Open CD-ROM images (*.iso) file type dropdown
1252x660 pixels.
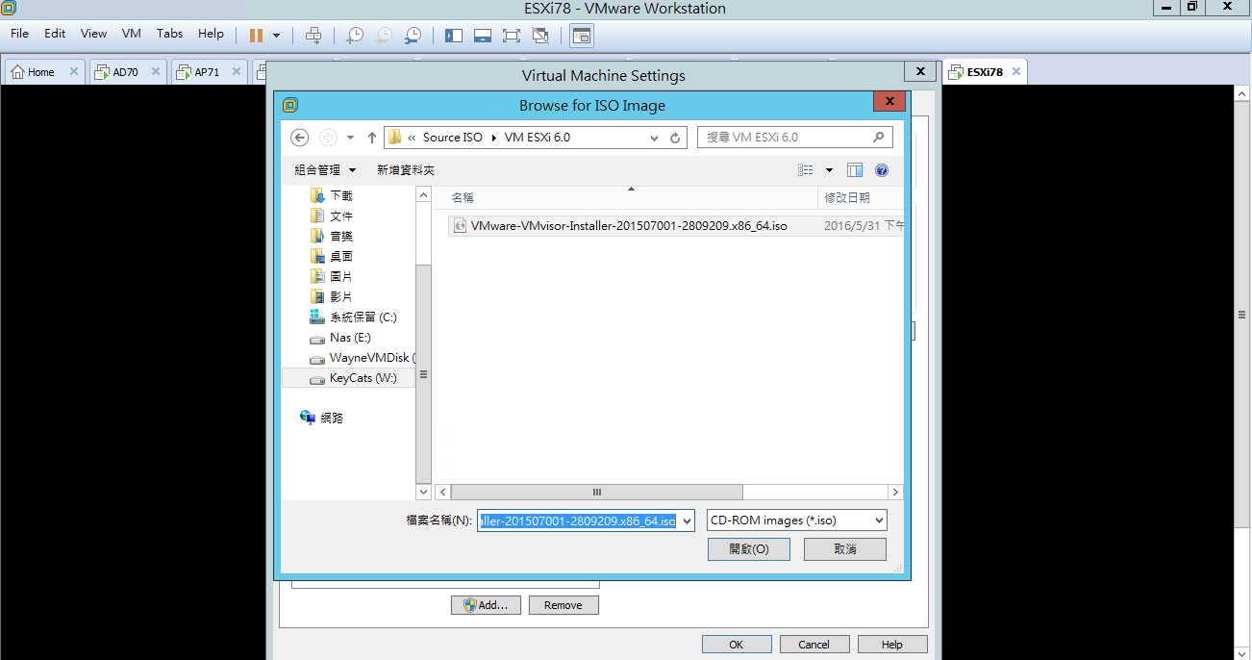(796, 520)
